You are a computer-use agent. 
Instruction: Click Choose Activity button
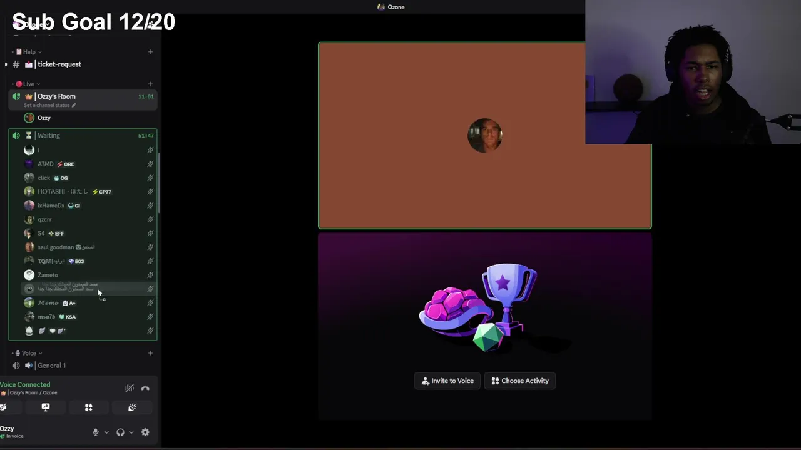click(x=520, y=381)
